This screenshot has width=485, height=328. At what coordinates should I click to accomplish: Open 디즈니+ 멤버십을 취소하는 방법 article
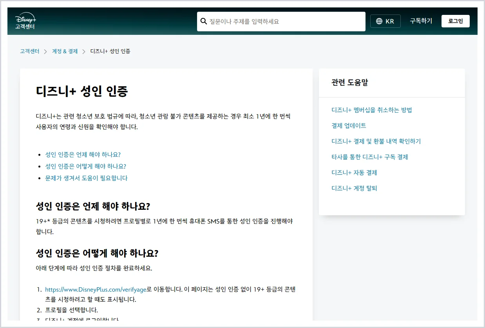tap(372, 110)
